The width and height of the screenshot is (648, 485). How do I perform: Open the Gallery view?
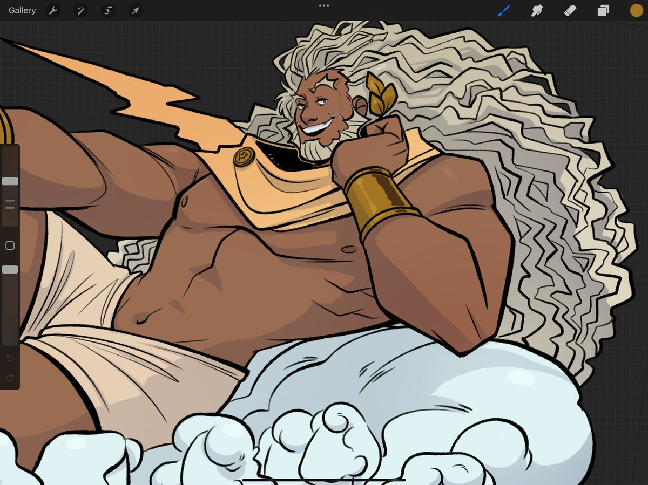[22, 10]
